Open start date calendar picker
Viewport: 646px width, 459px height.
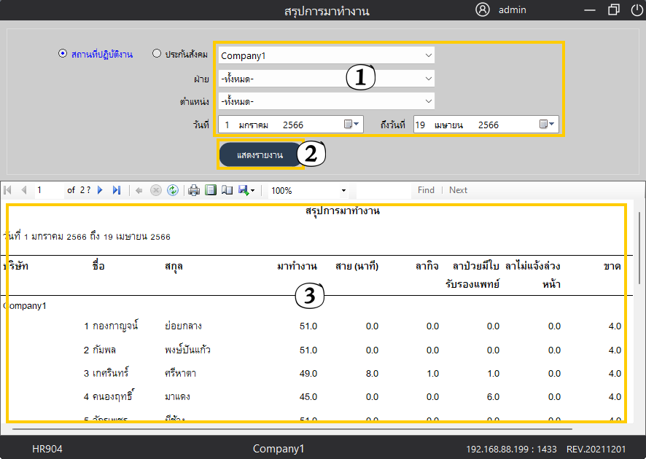pos(351,125)
